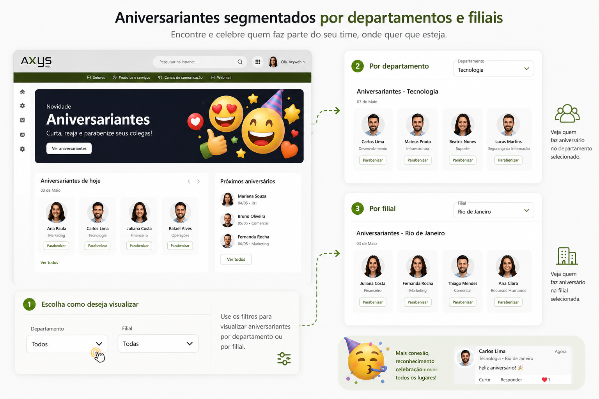Expand the Departamento Tecnologia dropdown
The height and width of the screenshot is (399, 599).
493,69
